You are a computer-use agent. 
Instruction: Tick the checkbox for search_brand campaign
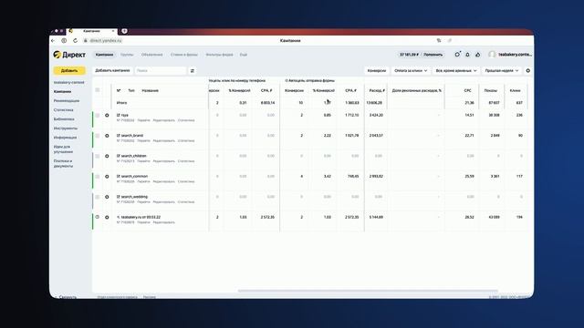[98, 136]
